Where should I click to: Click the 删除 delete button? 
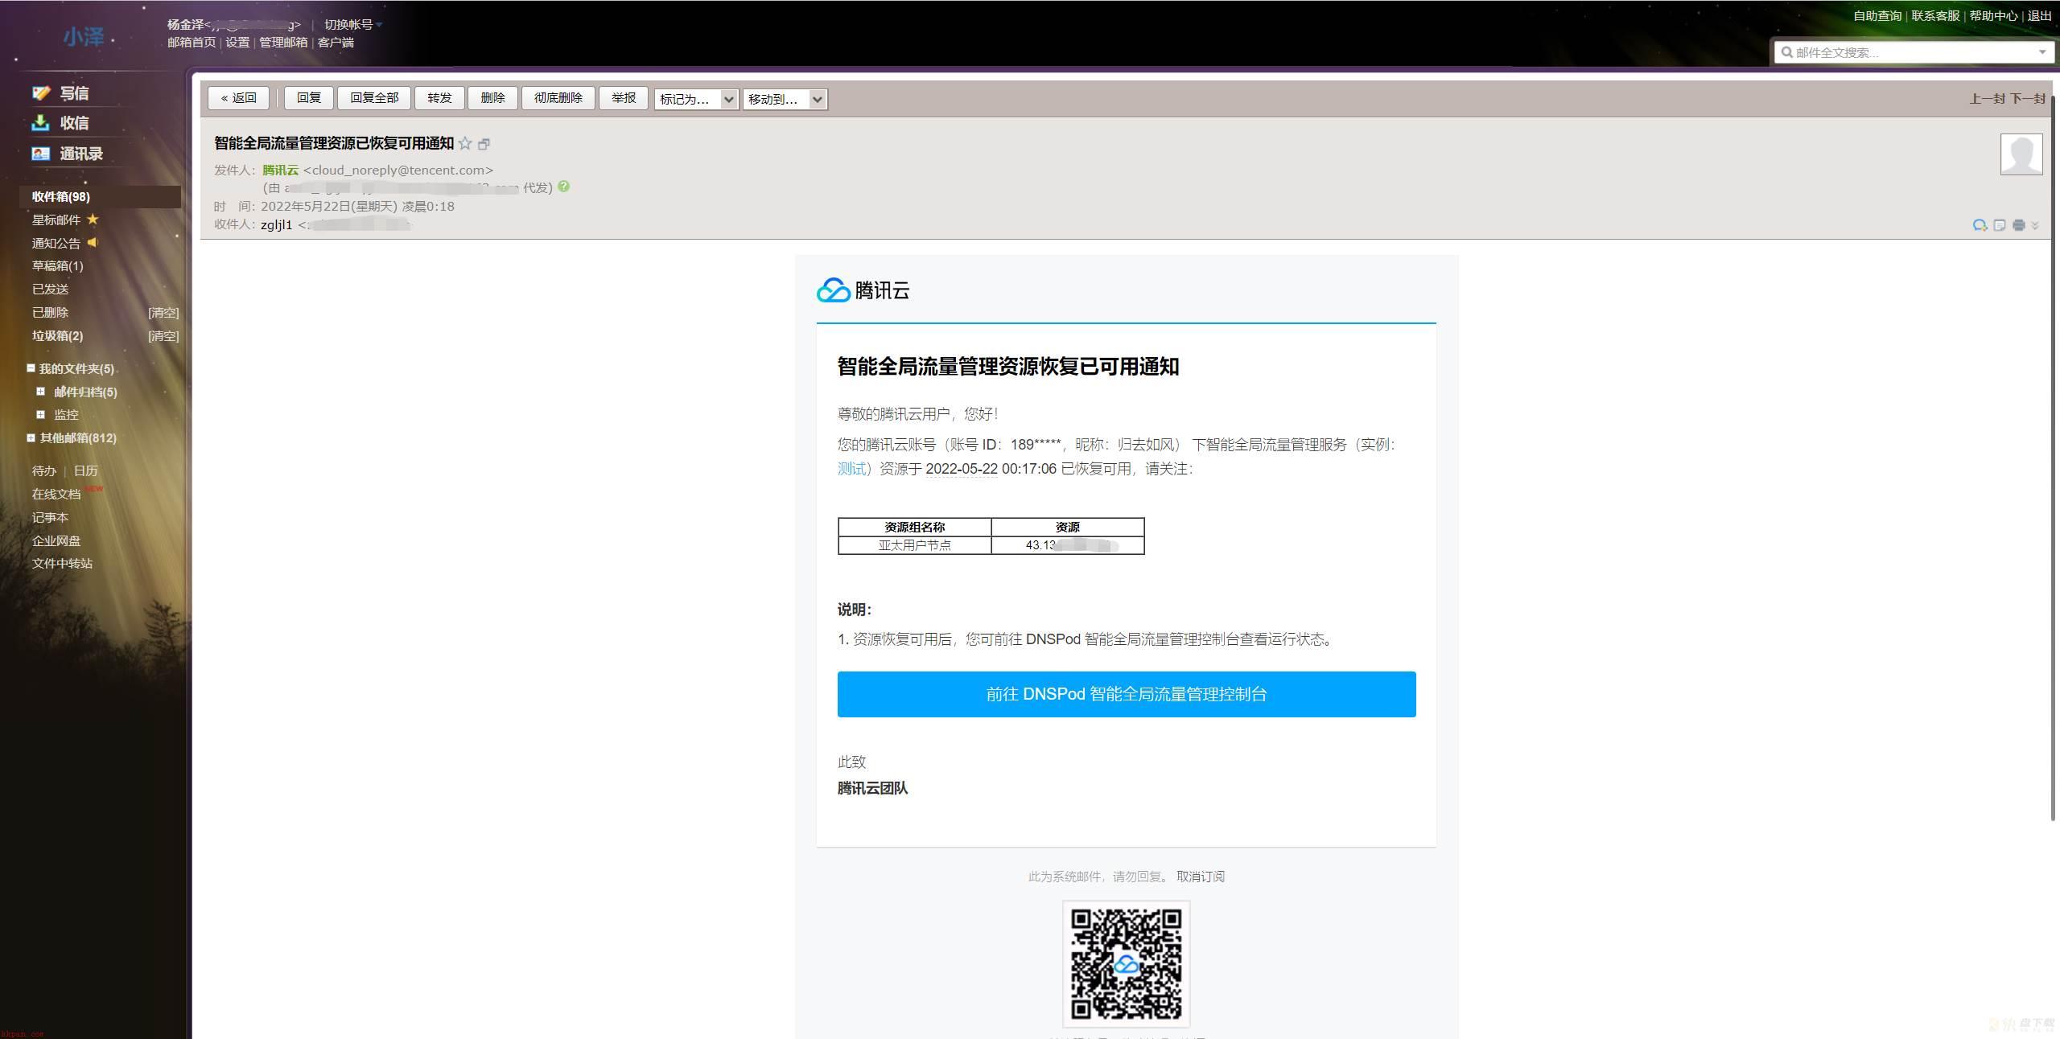pos(492,98)
